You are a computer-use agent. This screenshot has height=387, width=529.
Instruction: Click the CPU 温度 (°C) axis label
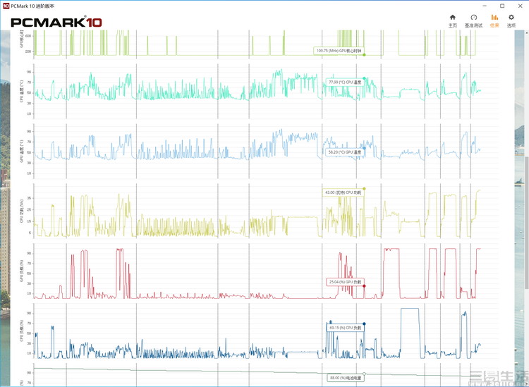pos(22,91)
